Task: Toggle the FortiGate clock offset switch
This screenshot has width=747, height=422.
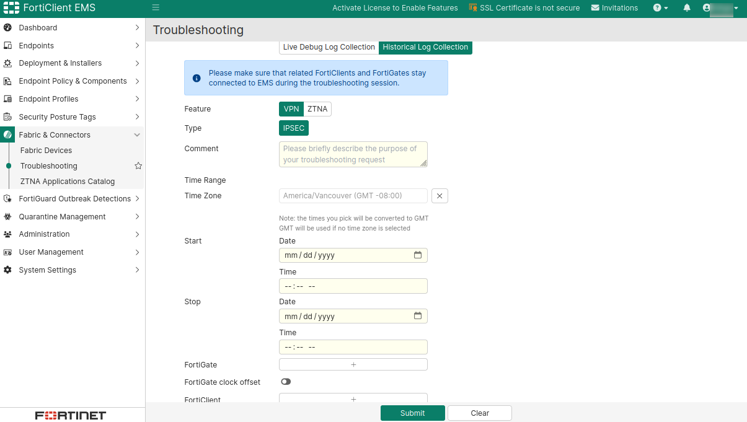Action: click(x=286, y=382)
